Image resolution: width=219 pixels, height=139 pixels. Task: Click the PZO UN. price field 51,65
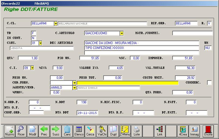pyautogui.click(x=89, y=58)
